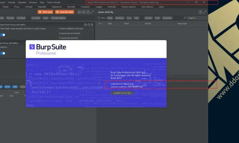Viewport: 239px width, 143px height.
Task: Switch to the Comparer tab
Action: [85, 7]
